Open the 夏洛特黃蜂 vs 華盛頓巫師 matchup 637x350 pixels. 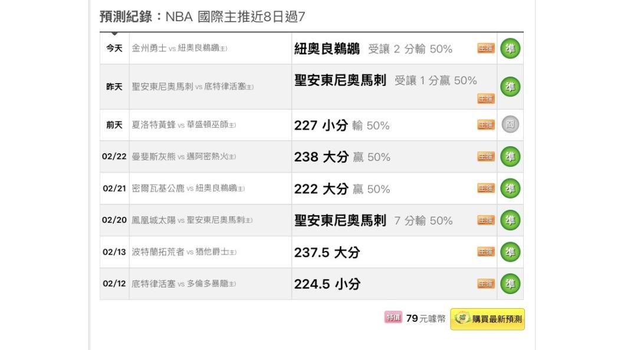184,125
